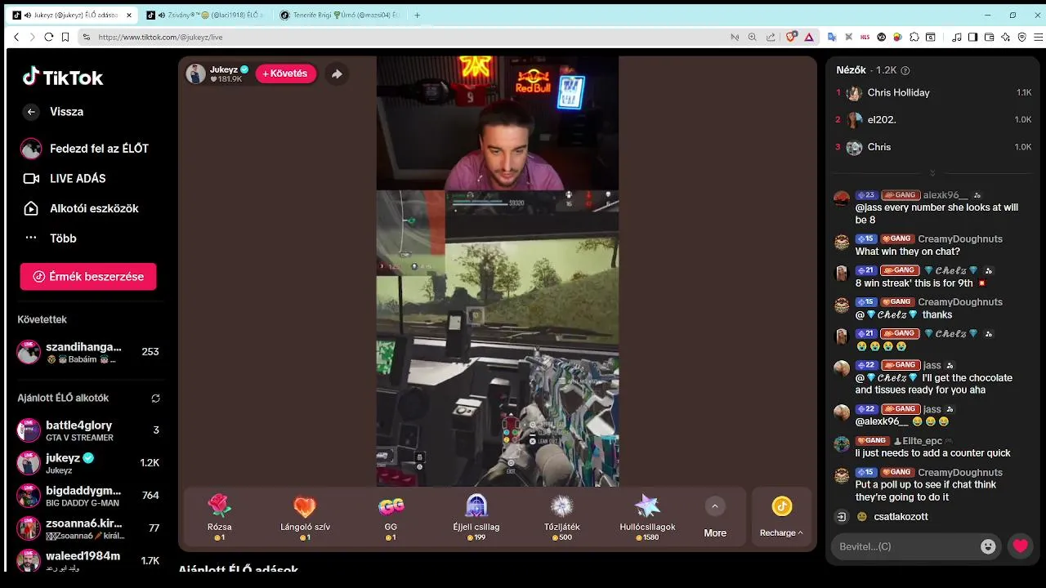Share the live stream
This screenshot has width=1046, height=588.
point(337,73)
